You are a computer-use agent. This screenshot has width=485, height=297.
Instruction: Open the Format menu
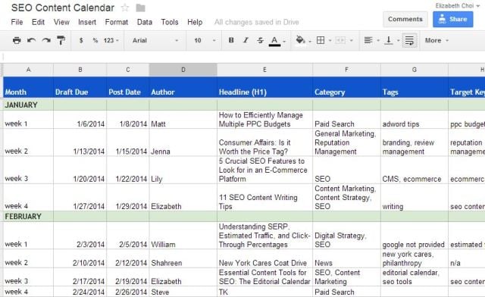tap(116, 22)
